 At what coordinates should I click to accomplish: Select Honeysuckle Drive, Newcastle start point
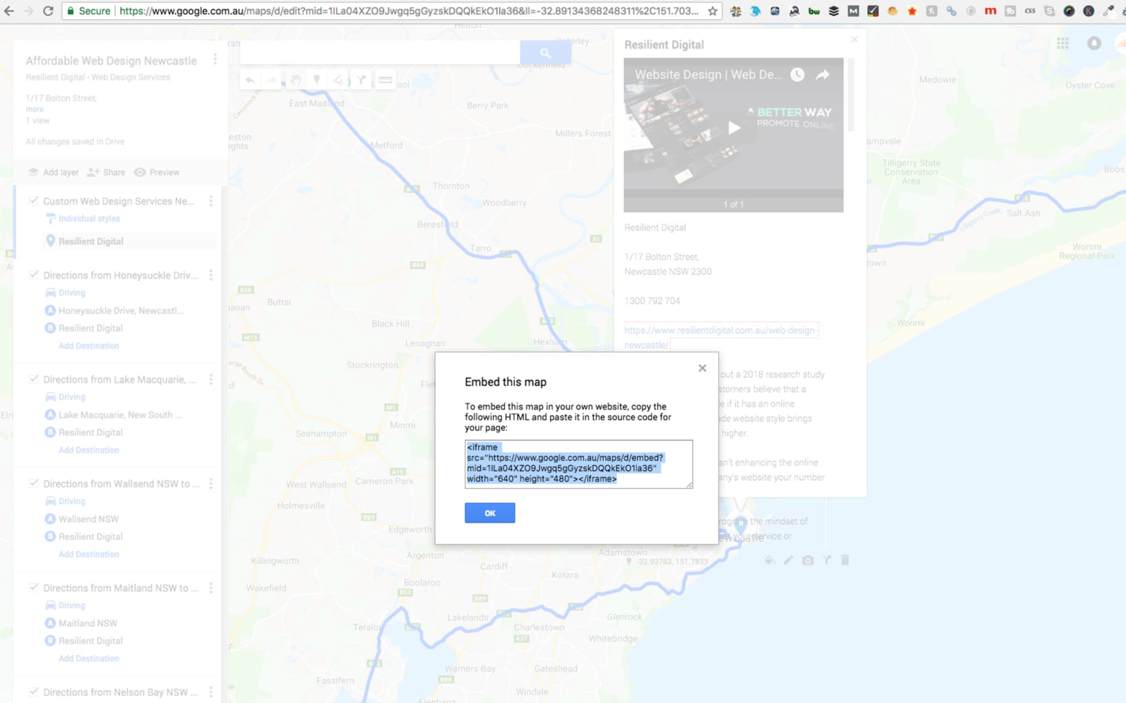[121, 310]
